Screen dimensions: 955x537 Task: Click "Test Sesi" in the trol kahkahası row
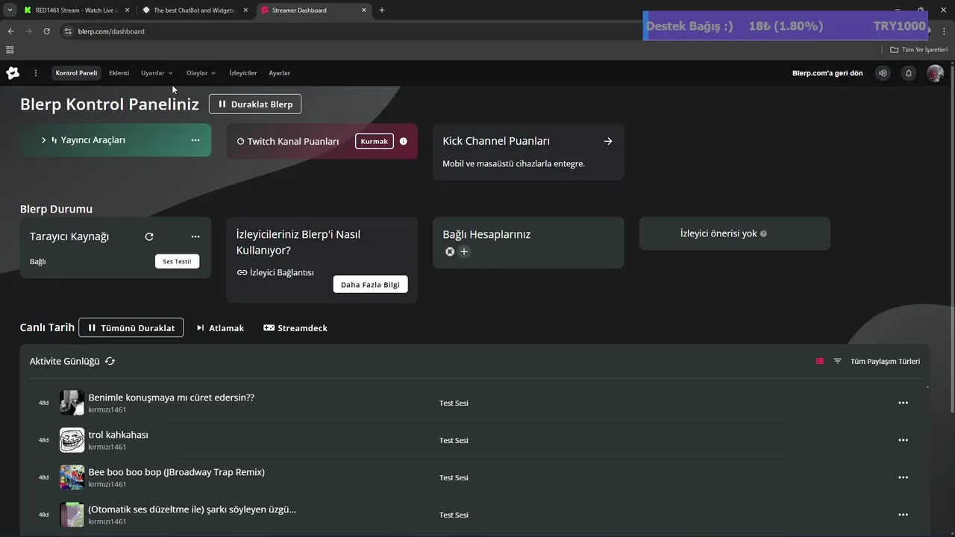[x=454, y=440]
